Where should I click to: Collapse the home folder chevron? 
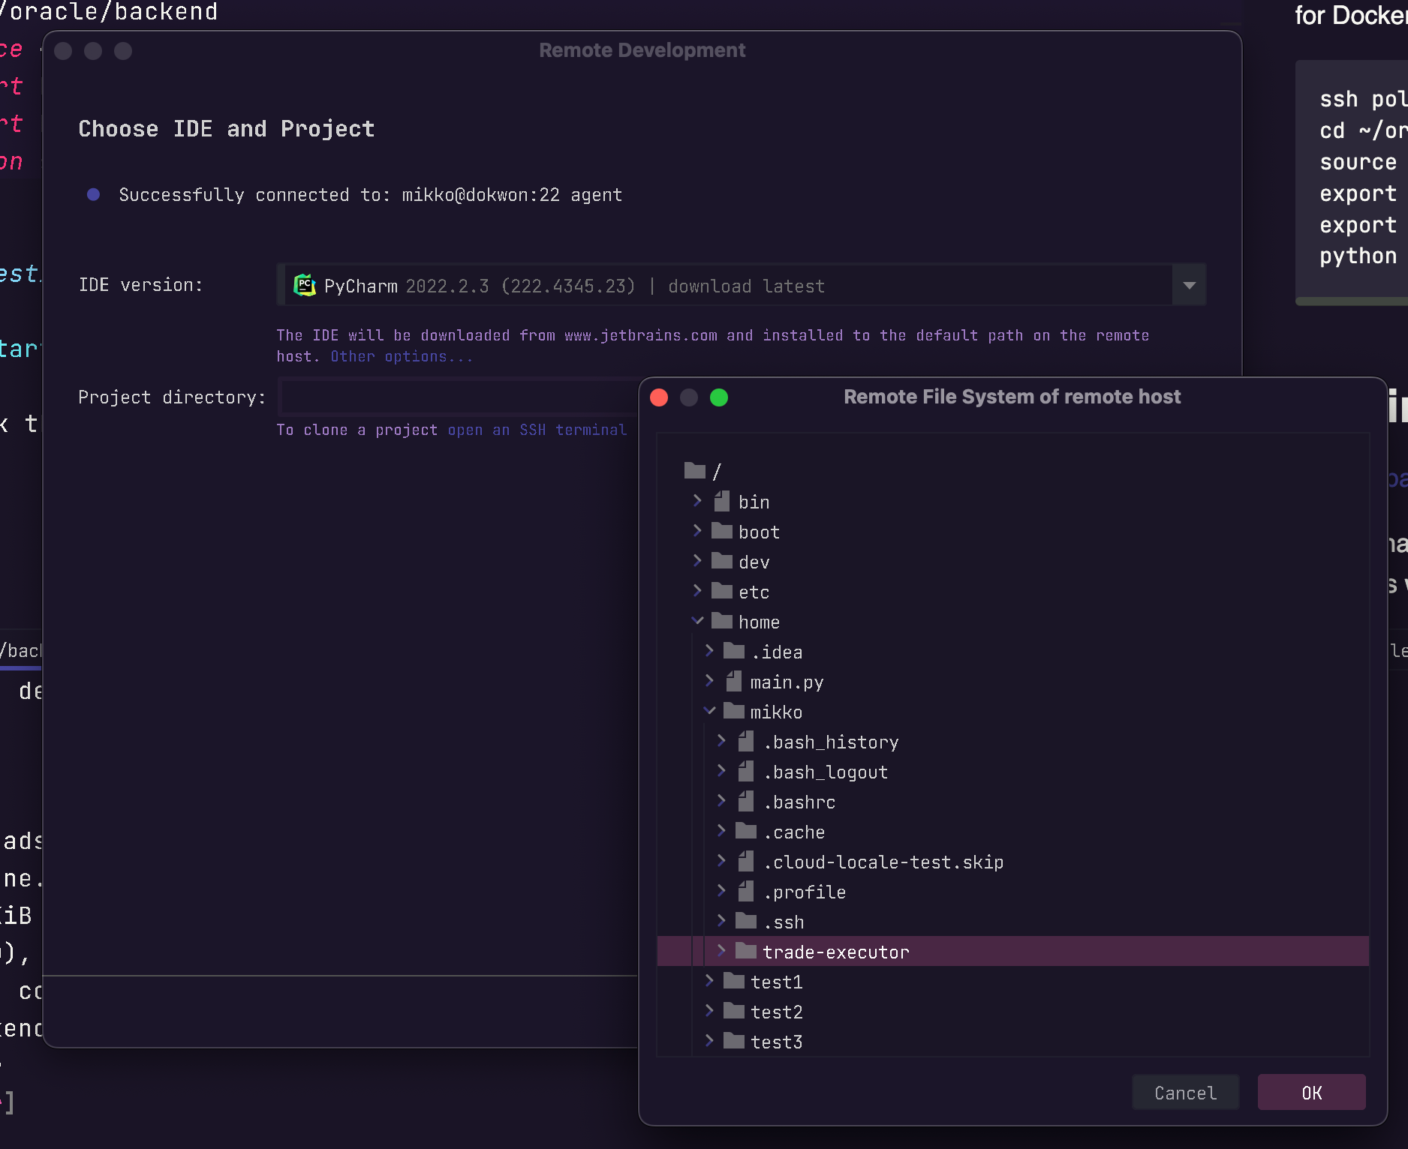(x=697, y=620)
